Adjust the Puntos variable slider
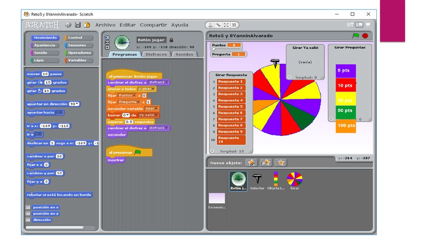The width and height of the screenshot is (444, 250). pos(214,49)
